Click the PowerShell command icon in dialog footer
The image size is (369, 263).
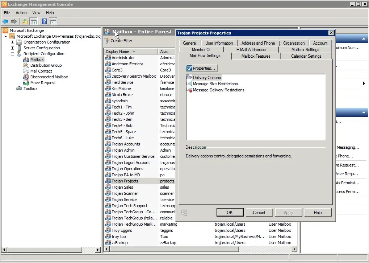(x=184, y=213)
